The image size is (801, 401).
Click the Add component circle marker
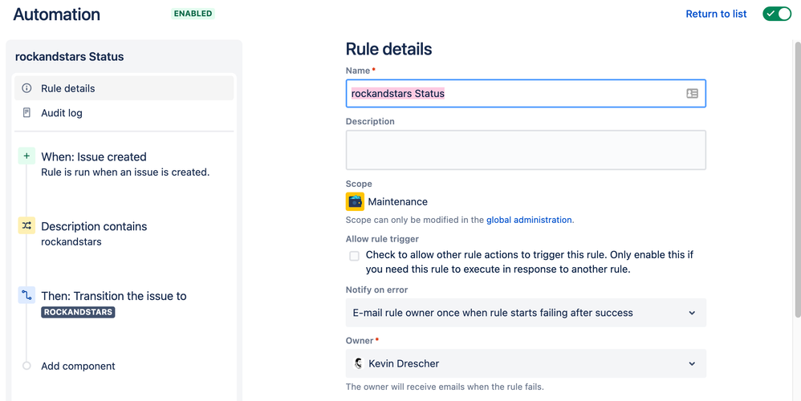tap(26, 366)
